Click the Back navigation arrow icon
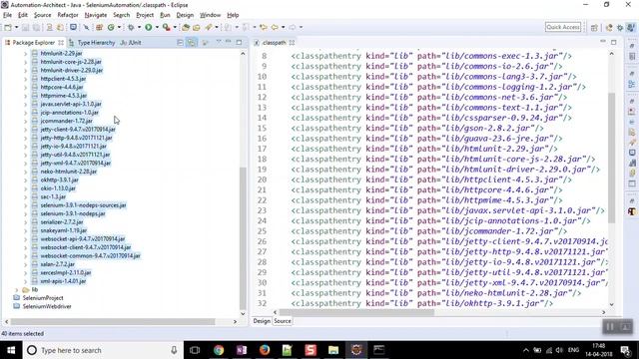This screenshot has width=639, height=359. (275, 27)
